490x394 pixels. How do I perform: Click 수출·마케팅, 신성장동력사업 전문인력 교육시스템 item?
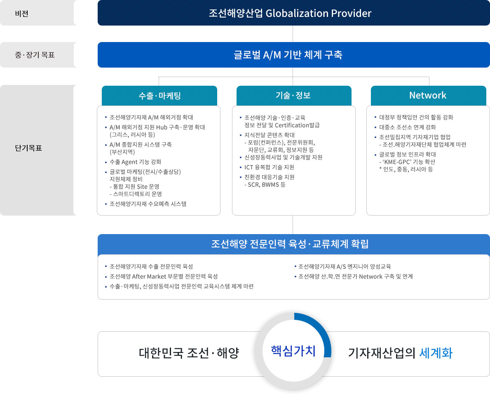point(182,286)
